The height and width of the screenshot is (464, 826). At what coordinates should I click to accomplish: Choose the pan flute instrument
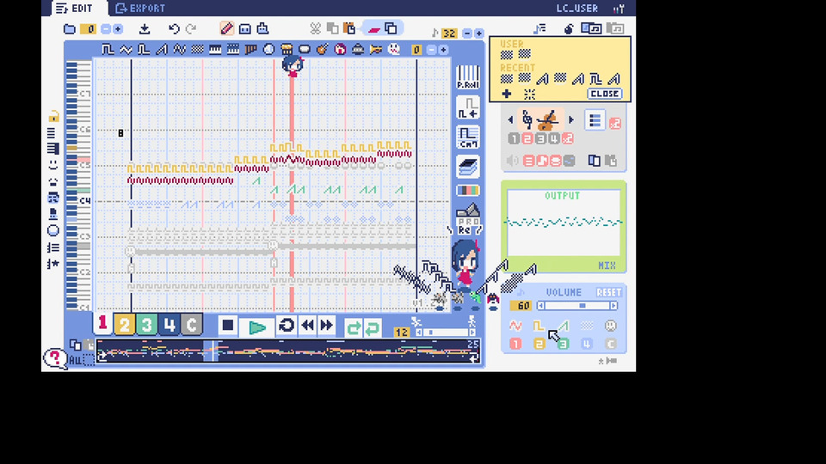pos(250,50)
